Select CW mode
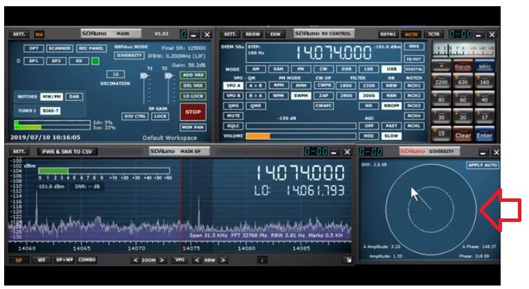 pos(323,69)
